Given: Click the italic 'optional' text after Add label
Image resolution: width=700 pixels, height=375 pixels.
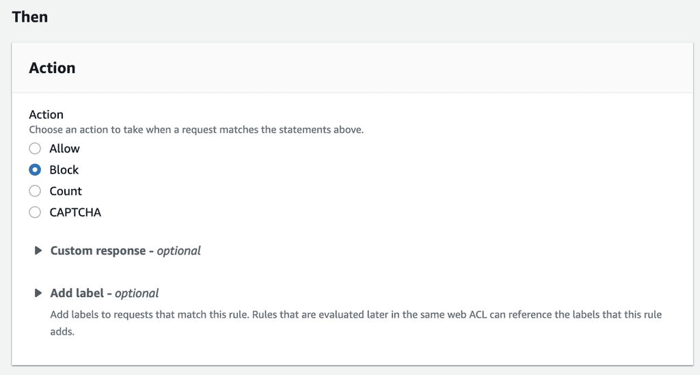Looking at the screenshot, I should [137, 293].
